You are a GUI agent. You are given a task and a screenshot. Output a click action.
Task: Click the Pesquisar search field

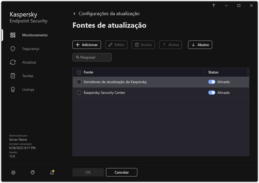[x=92, y=57]
